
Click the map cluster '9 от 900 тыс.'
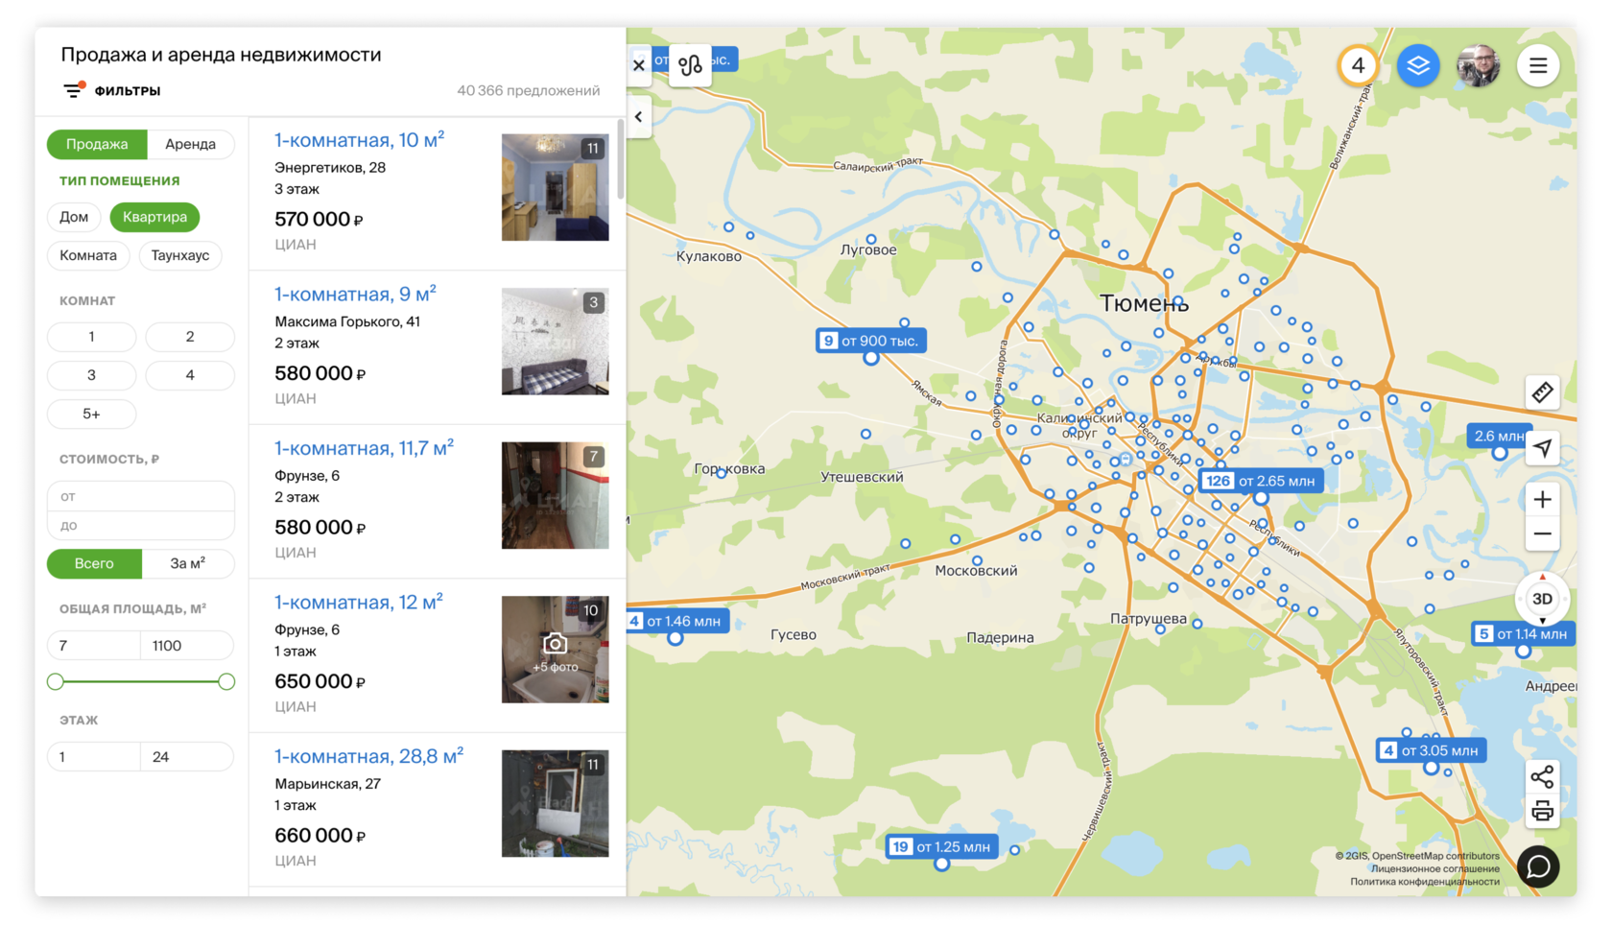pos(870,341)
